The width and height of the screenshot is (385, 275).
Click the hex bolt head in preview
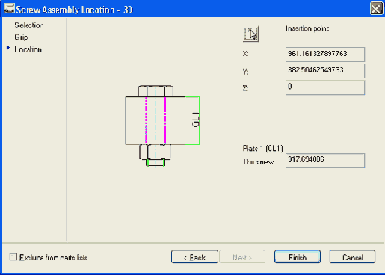coord(155,91)
